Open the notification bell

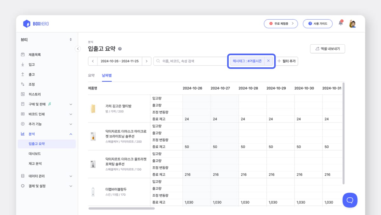tap(340, 23)
